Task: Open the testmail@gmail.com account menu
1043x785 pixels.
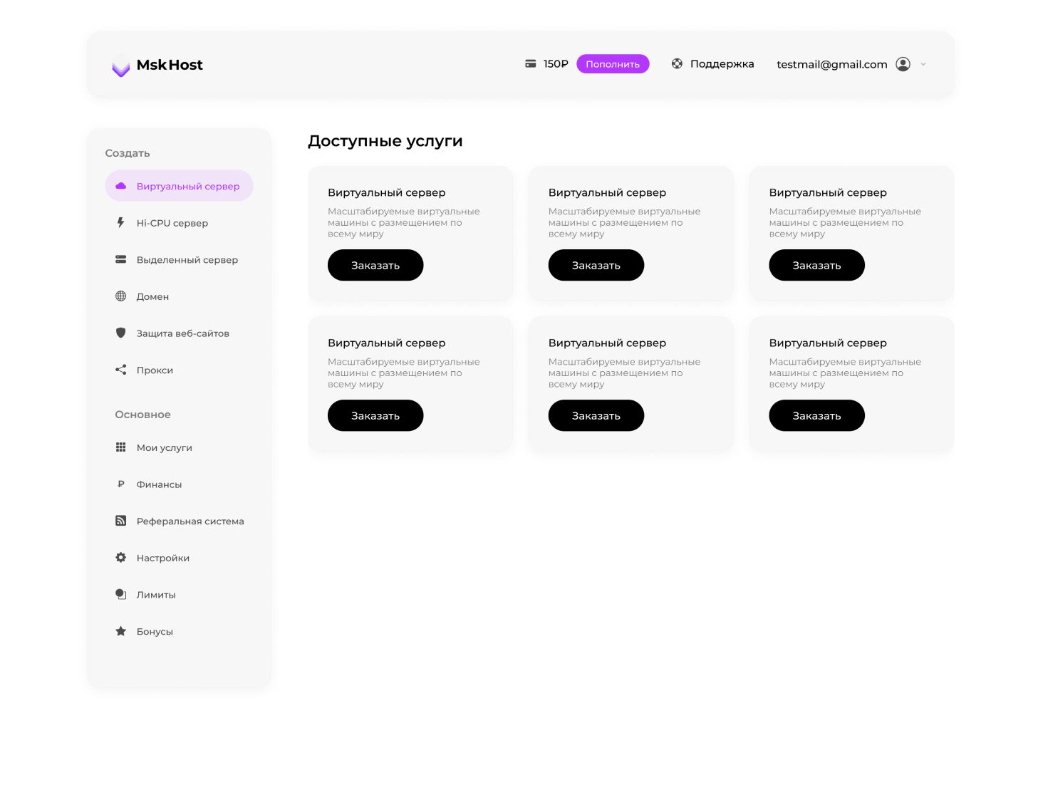Action: [831, 65]
